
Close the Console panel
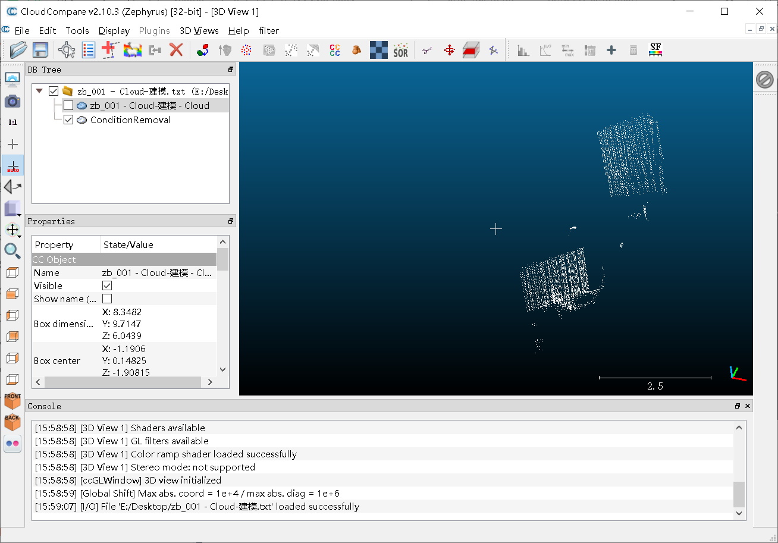748,406
